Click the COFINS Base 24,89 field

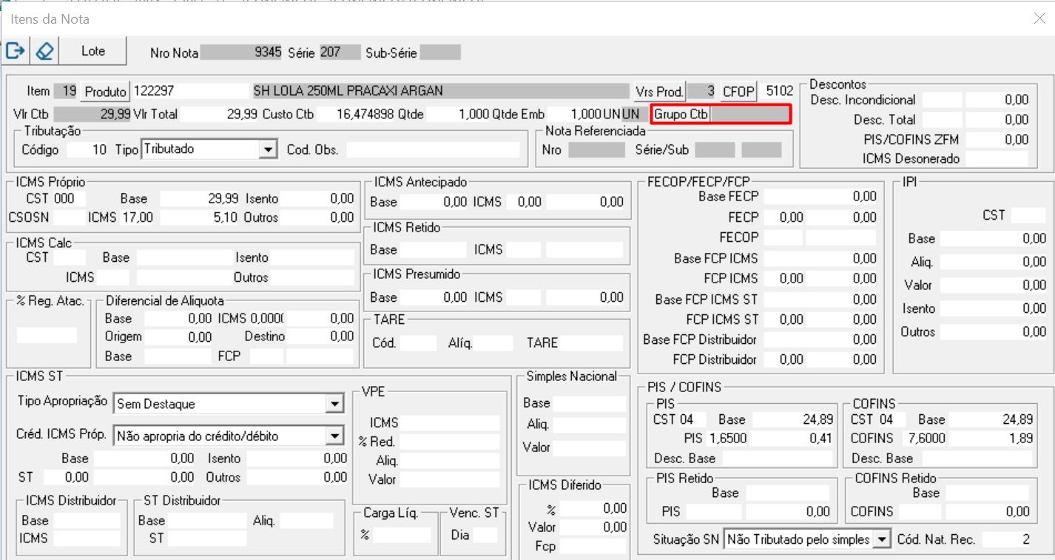click(x=991, y=419)
